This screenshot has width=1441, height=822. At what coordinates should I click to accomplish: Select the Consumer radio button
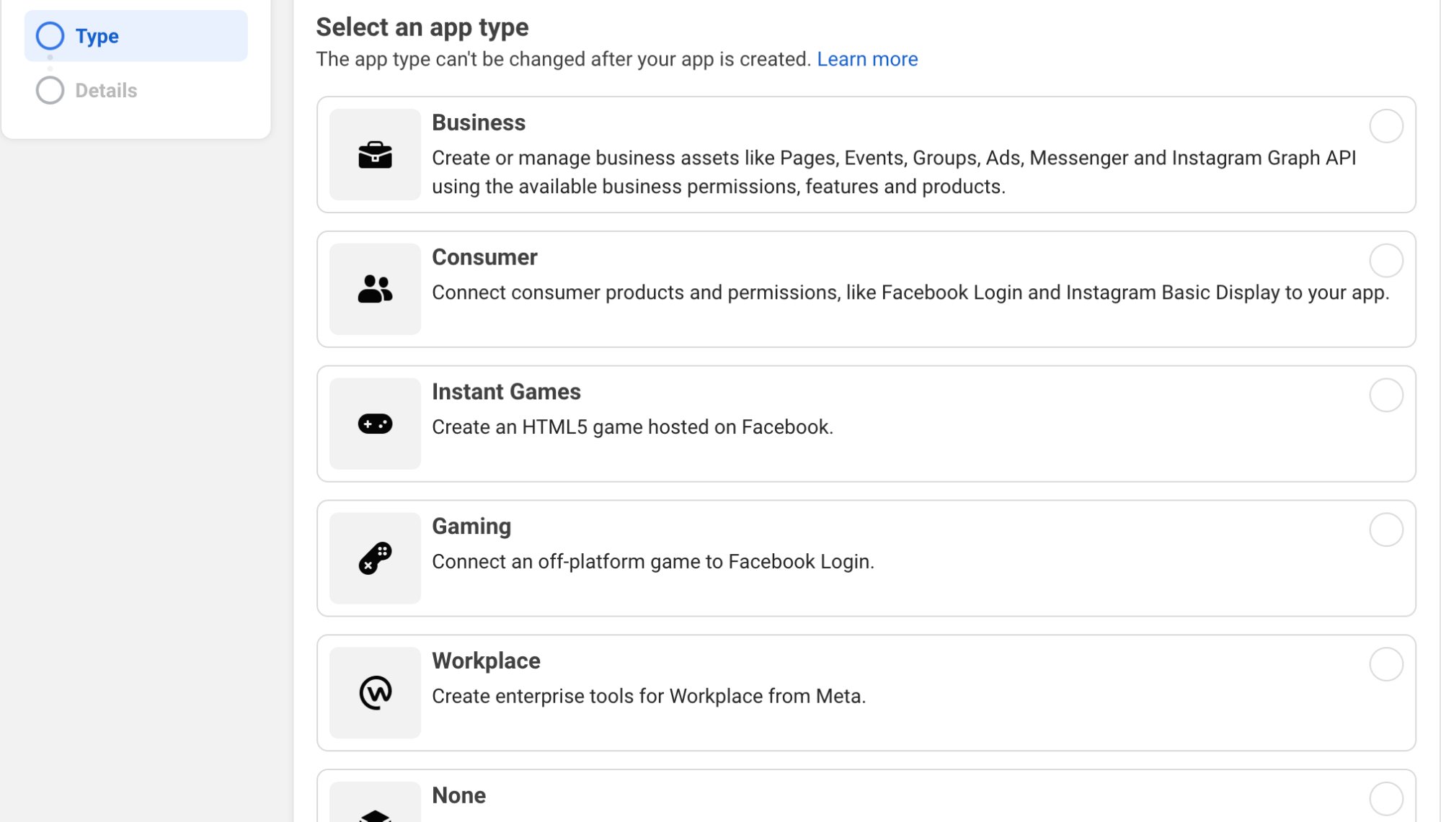(x=1385, y=261)
